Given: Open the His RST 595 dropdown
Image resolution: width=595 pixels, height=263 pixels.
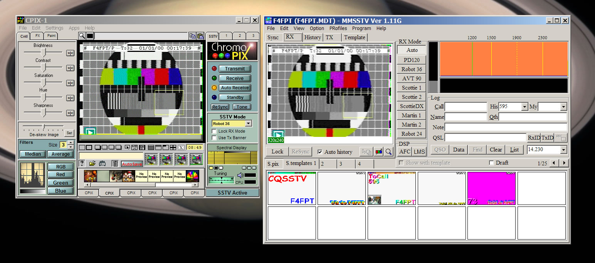Looking at the screenshot, I should pos(524,107).
